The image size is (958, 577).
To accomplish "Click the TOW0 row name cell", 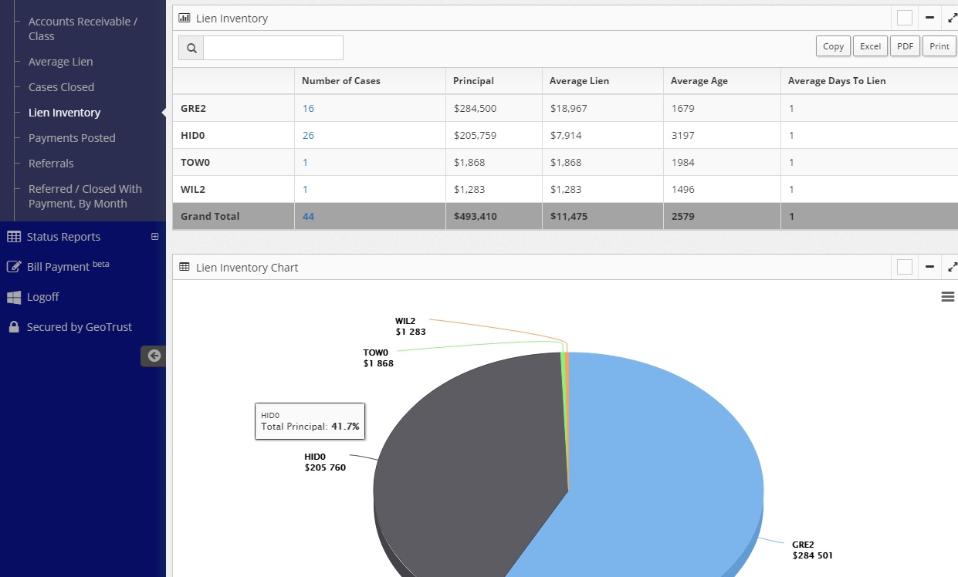I will click(233, 163).
